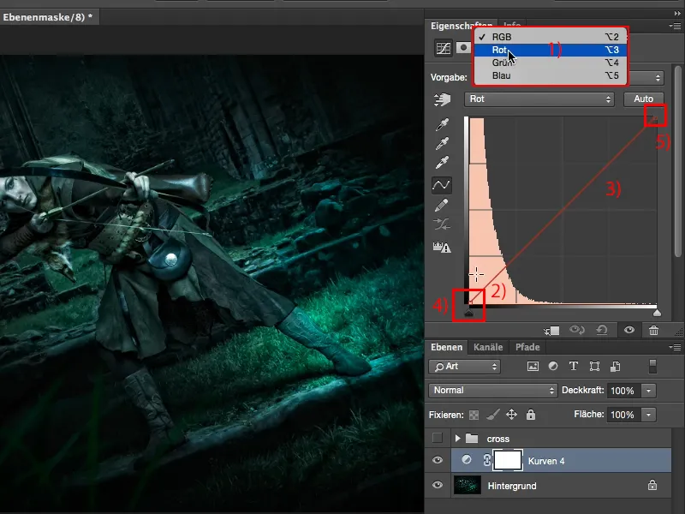Click the Kurven 4 adjustment icon

467,460
